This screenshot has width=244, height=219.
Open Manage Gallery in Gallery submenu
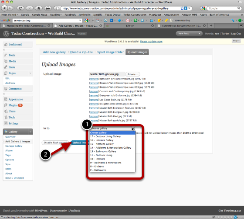tap(14, 146)
